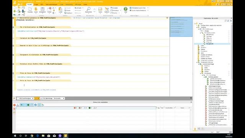Click the Fermer ribbon icon
Image resolution: width=245 pixels, height=138 pixels.
[49, 10]
